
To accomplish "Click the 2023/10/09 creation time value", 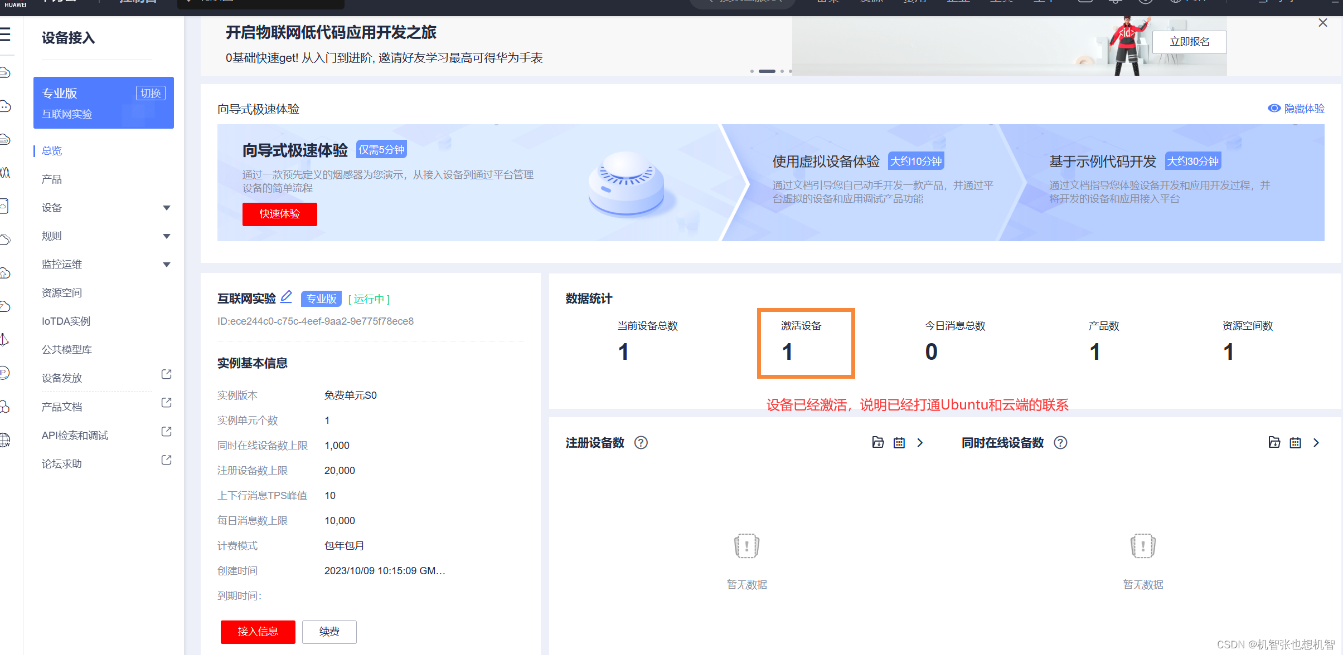I will [x=385, y=571].
